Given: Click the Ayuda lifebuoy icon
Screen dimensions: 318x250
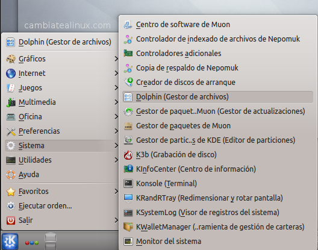Looking at the screenshot, I should pos(11,175).
